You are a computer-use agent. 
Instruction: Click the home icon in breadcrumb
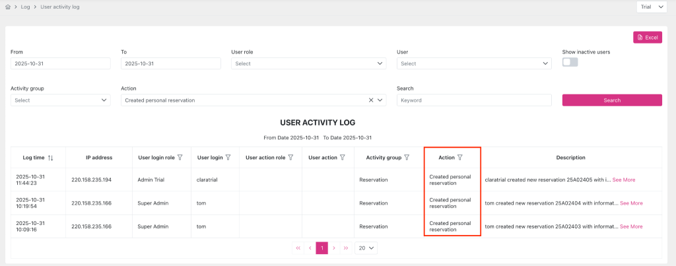[x=7, y=7]
